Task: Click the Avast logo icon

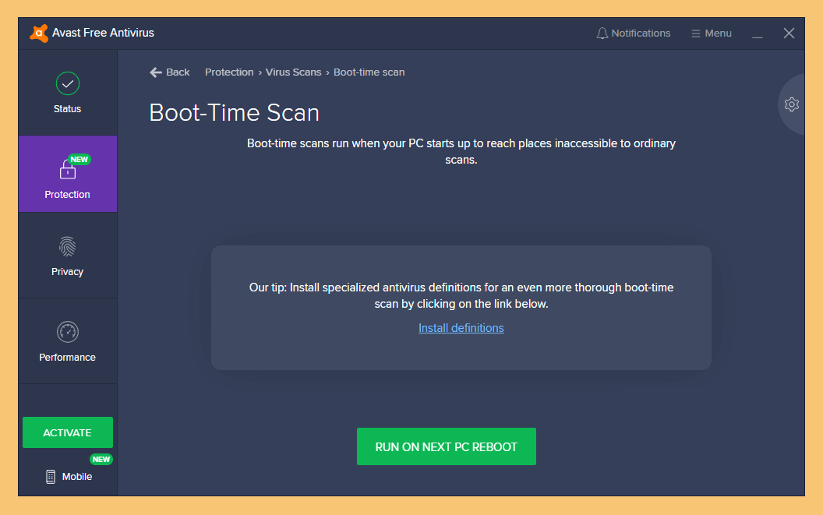Action: coord(39,33)
